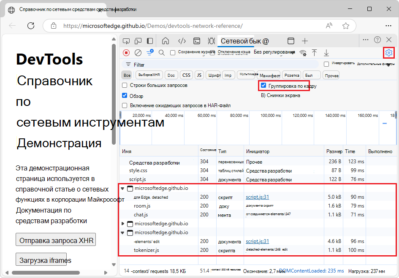The width and height of the screenshot is (399, 278).
Task: Open the DevTools more options menu
Action: [x=365, y=40]
